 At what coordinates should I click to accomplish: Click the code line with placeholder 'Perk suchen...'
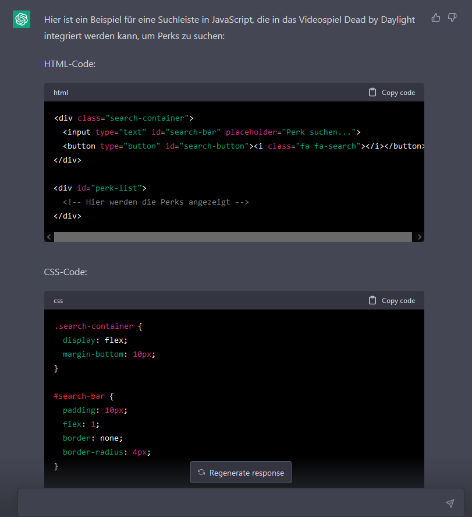coord(212,132)
